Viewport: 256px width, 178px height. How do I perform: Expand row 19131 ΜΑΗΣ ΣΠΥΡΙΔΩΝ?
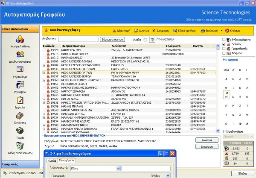tap(44, 103)
